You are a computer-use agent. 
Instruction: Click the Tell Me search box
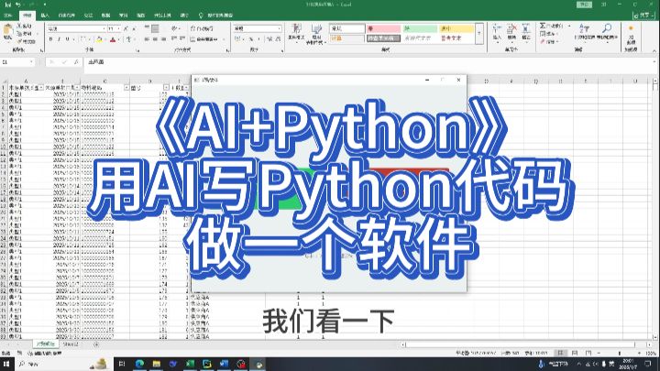pos(216,16)
